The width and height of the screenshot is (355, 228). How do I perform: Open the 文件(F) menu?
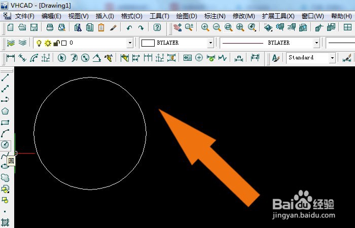pyautogui.click(x=25, y=16)
